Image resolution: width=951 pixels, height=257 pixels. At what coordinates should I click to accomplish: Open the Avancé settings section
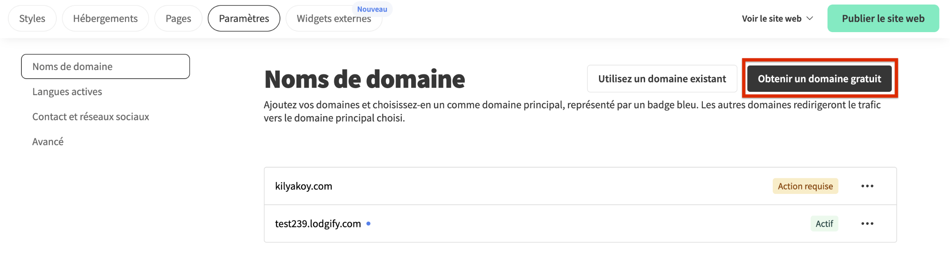pyautogui.click(x=48, y=142)
